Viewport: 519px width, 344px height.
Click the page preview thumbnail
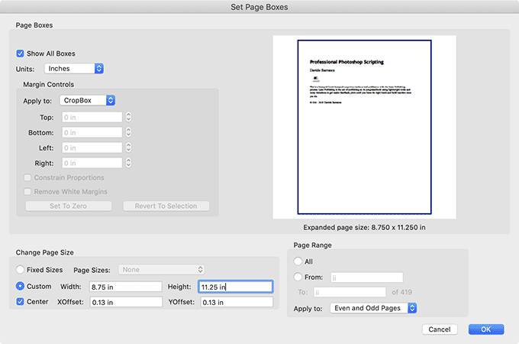coord(364,127)
